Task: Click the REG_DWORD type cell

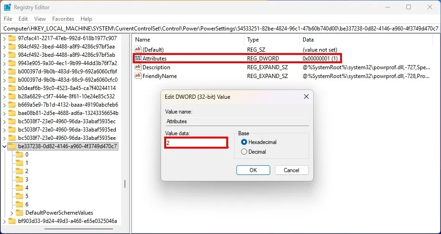Action: [263, 59]
